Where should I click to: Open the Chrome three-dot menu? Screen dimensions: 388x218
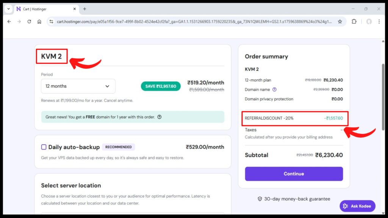(x=379, y=22)
